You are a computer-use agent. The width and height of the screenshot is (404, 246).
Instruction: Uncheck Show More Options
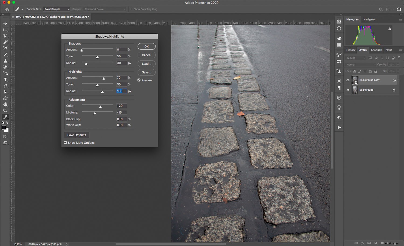[65, 142]
